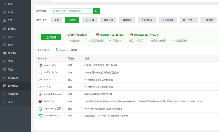Viewport: 219px width, 132px height.
Task: Click the FTP icon in sidebar
Action: coord(5,20)
